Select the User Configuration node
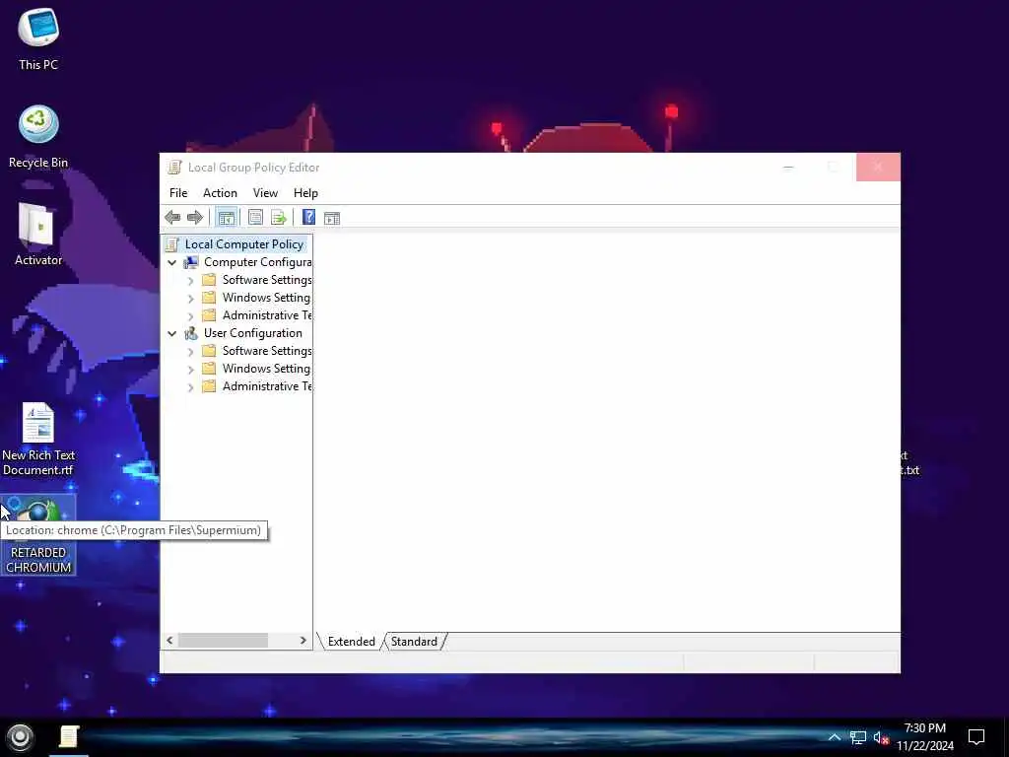Screen dimensions: 1009x757 (x=252, y=333)
